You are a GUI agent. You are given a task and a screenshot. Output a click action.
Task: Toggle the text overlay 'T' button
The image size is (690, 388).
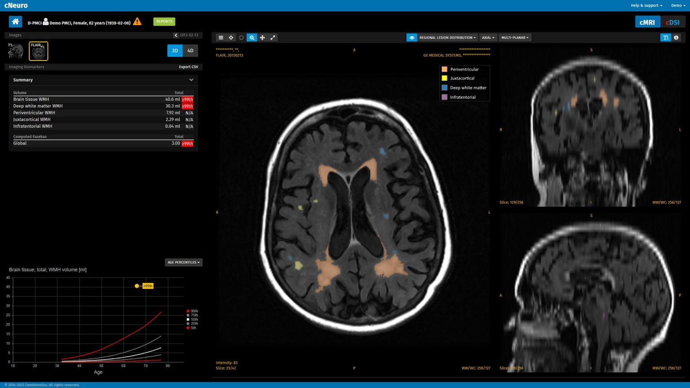pyautogui.click(x=665, y=38)
